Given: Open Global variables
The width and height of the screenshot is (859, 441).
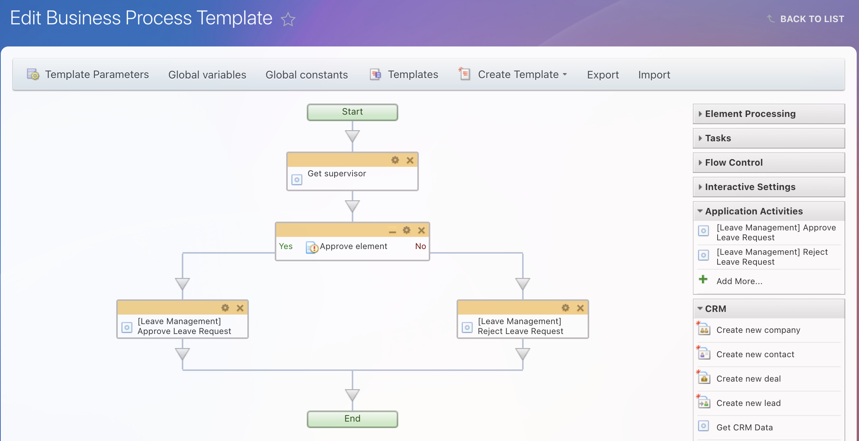Looking at the screenshot, I should (x=207, y=75).
